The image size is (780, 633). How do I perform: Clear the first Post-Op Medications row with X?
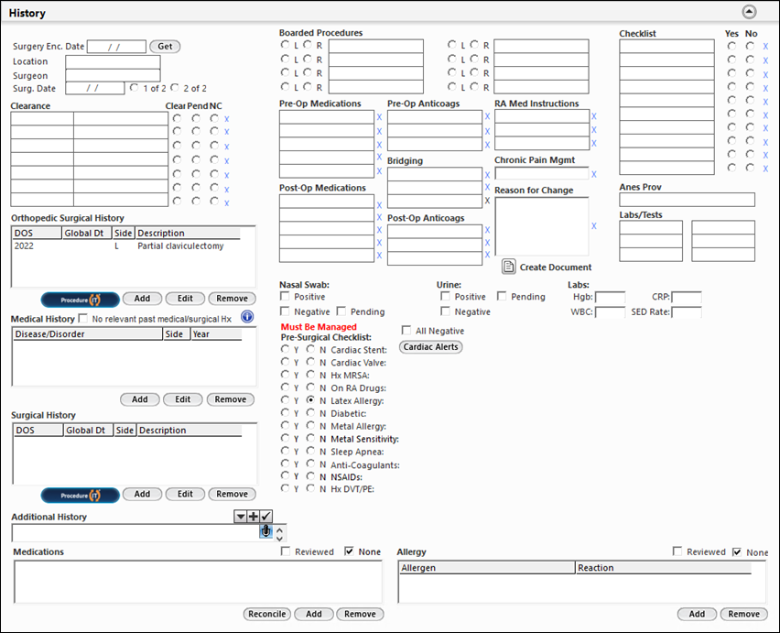(x=379, y=205)
